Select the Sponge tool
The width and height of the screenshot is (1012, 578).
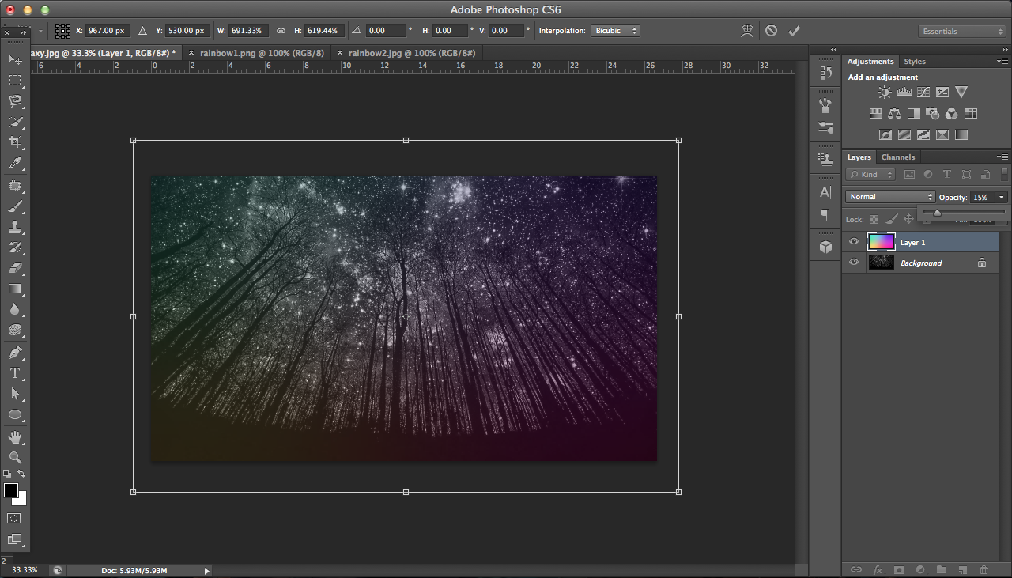(15, 330)
